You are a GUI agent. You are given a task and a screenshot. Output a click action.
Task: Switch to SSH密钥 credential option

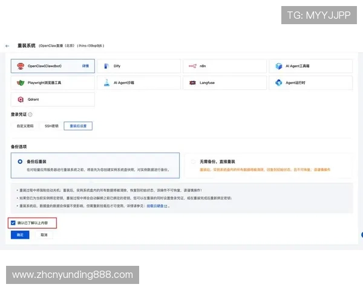[x=51, y=126]
